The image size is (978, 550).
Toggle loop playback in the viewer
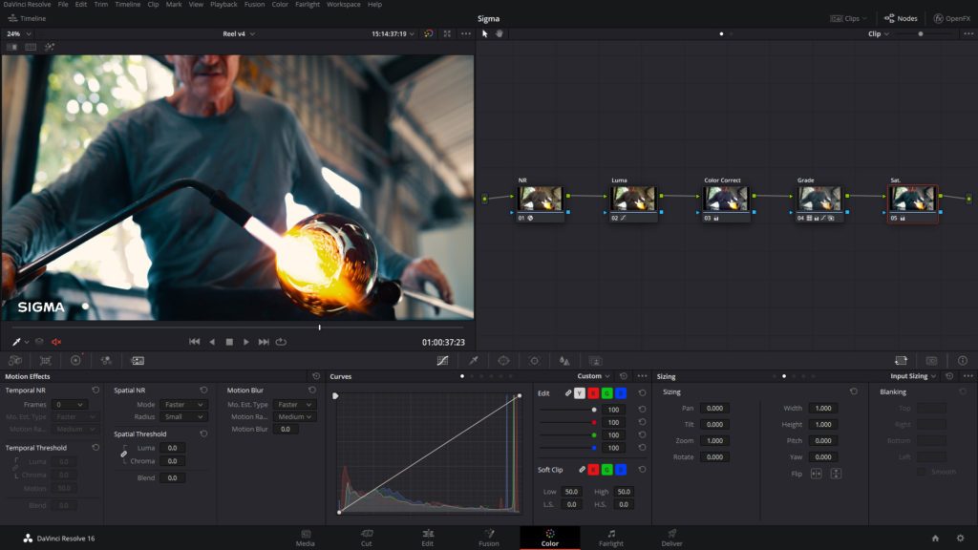[281, 342]
